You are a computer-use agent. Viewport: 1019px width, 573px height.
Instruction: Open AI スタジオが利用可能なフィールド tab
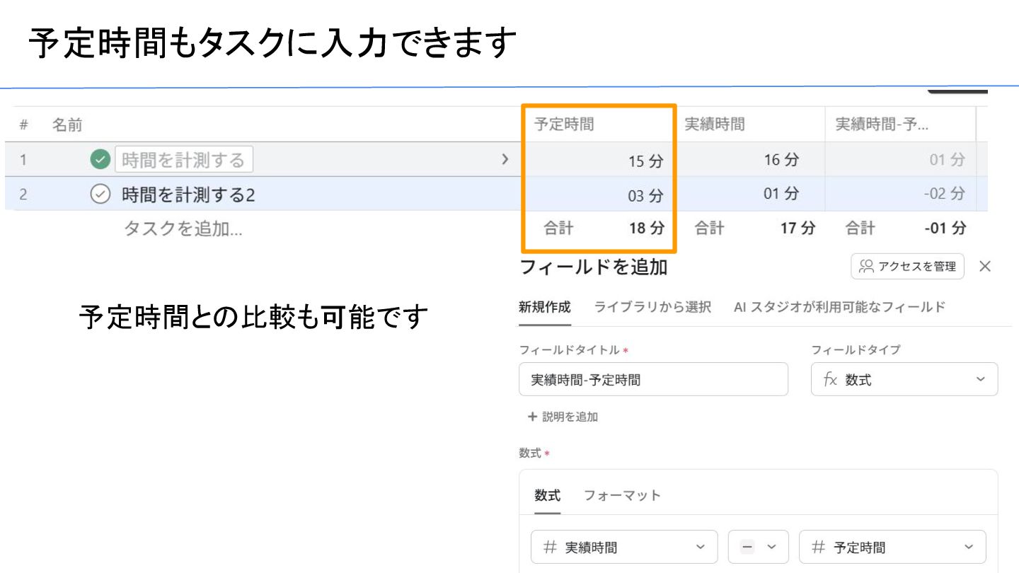click(x=839, y=307)
